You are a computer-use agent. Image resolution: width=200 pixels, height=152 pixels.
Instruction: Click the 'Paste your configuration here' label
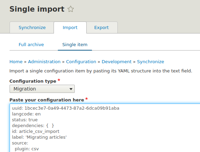(x=47, y=100)
